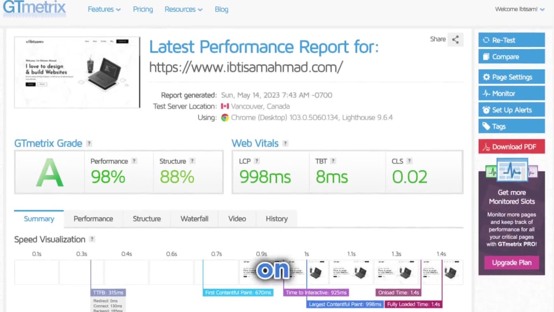Click the GTmetrix Grade help icon

(89, 144)
